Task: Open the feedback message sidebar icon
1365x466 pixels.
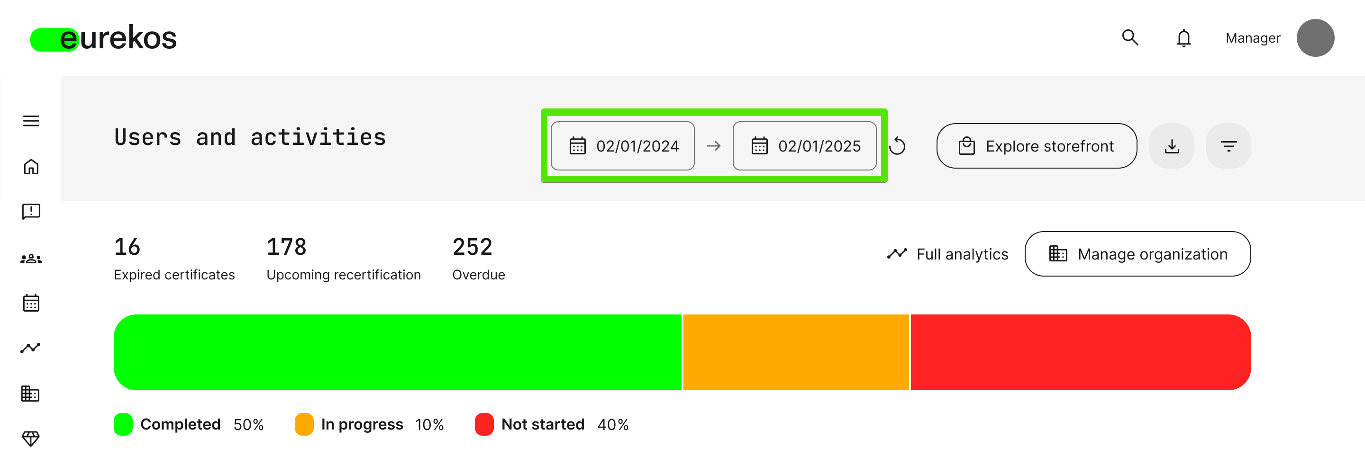Action: (31, 212)
